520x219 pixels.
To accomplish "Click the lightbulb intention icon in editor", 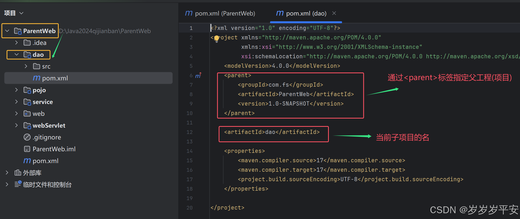I will 217,39.
